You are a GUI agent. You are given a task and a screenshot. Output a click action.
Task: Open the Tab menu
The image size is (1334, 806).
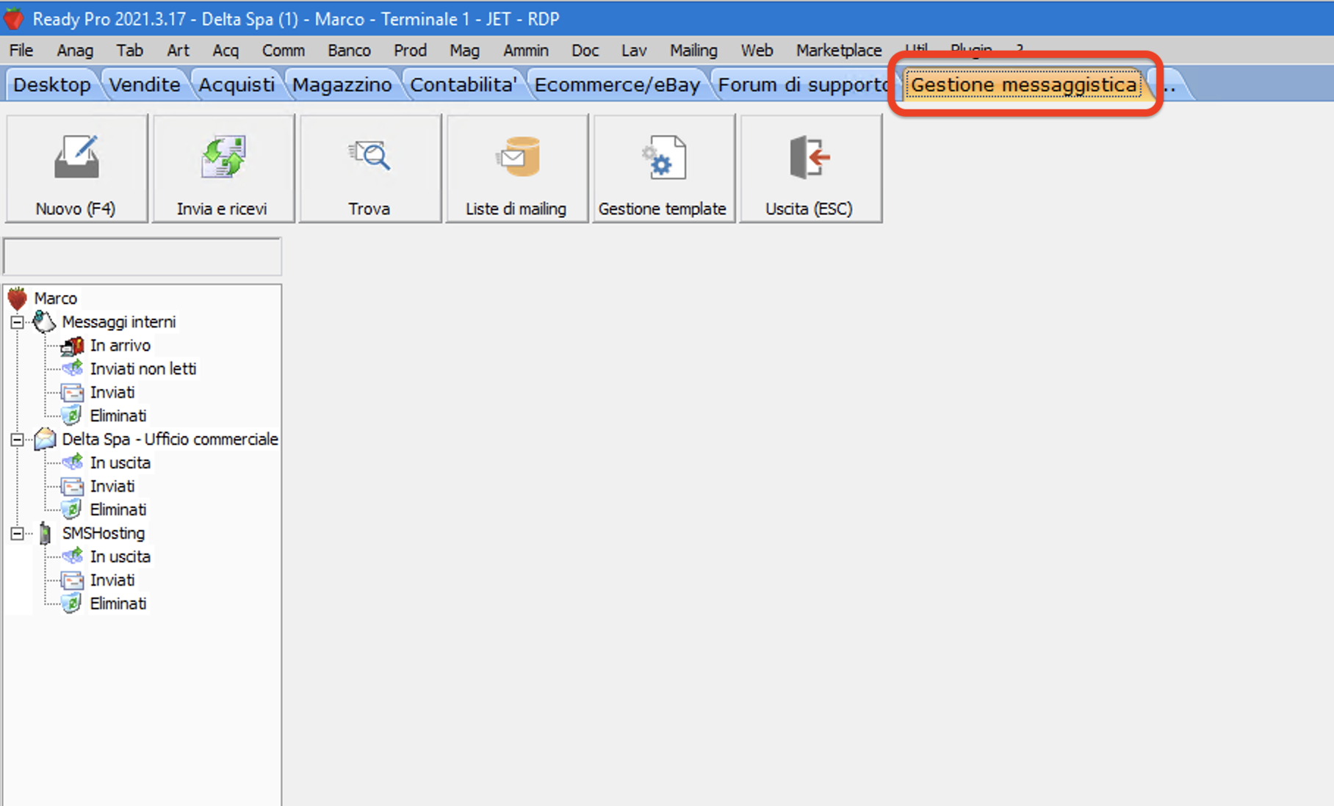tap(129, 50)
